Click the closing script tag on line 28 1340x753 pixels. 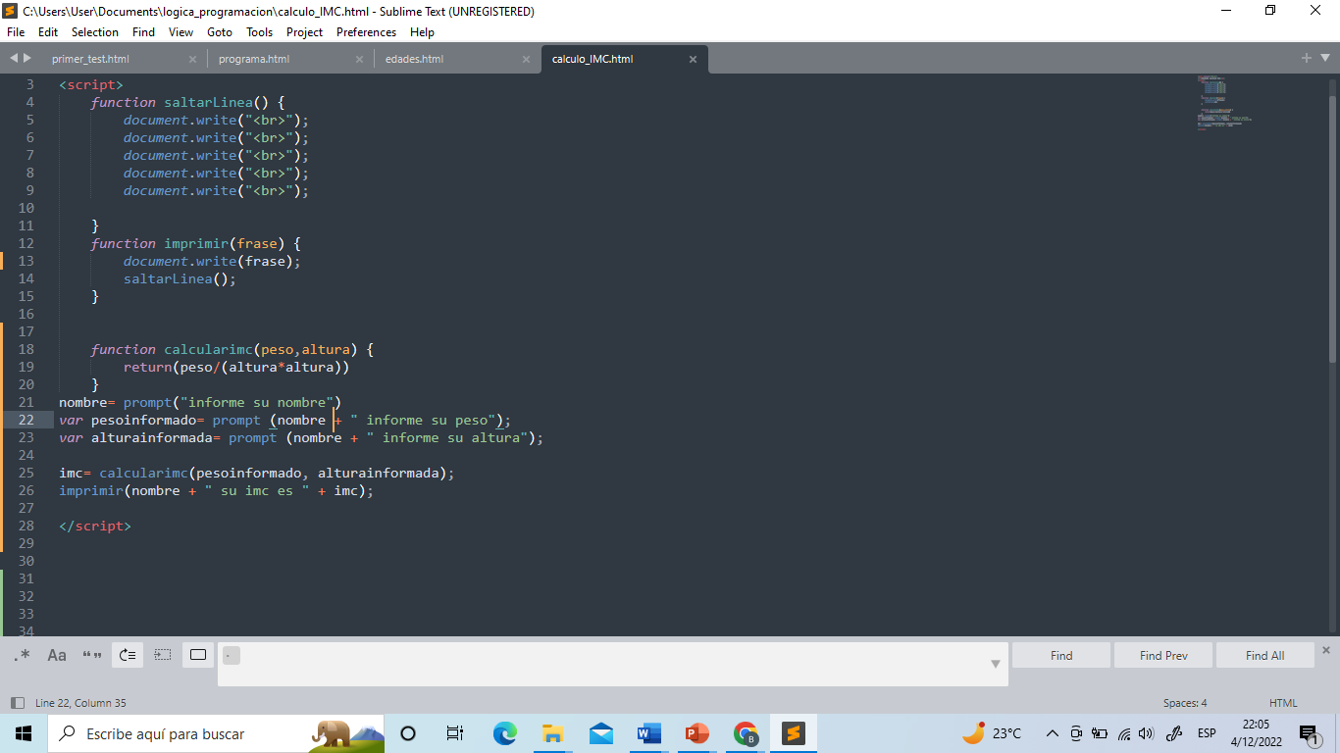coord(95,526)
